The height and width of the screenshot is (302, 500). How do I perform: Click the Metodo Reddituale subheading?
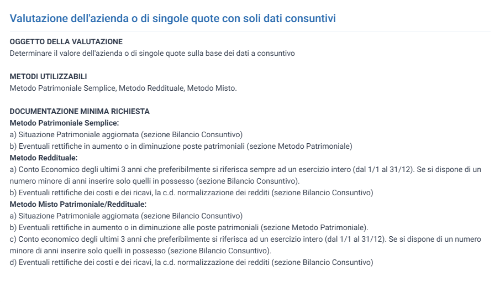click(x=43, y=158)
